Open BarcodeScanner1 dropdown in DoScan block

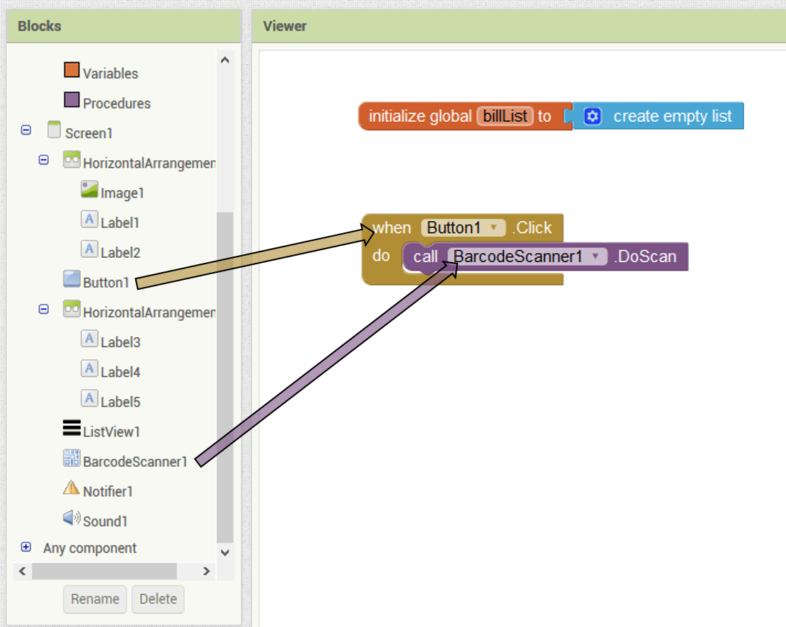[x=596, y=256]
